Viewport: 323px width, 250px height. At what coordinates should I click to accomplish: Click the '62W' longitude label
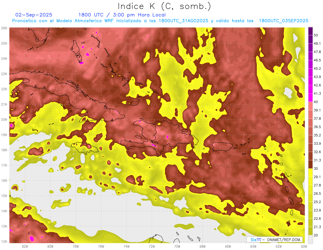[279, 246]
